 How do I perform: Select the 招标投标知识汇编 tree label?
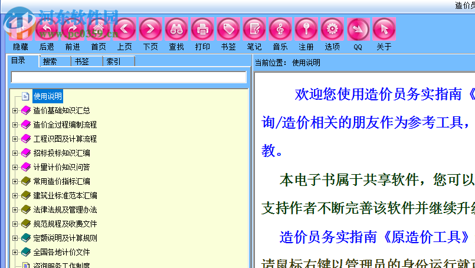tap(61, 153)
